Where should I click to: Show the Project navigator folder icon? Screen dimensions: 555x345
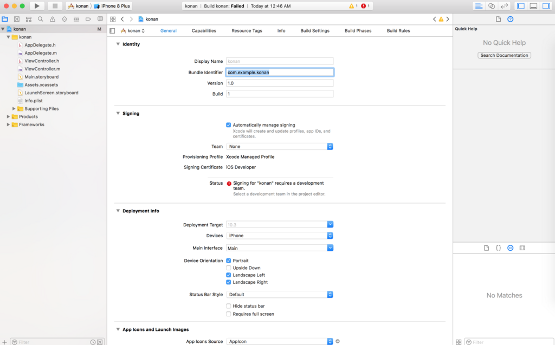coord(5,19)
